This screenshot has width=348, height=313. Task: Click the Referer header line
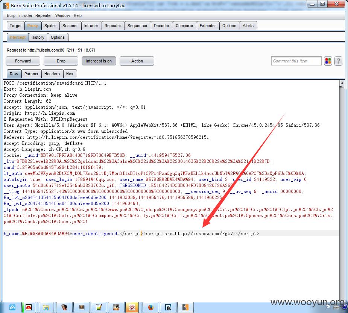coord(106,137)
